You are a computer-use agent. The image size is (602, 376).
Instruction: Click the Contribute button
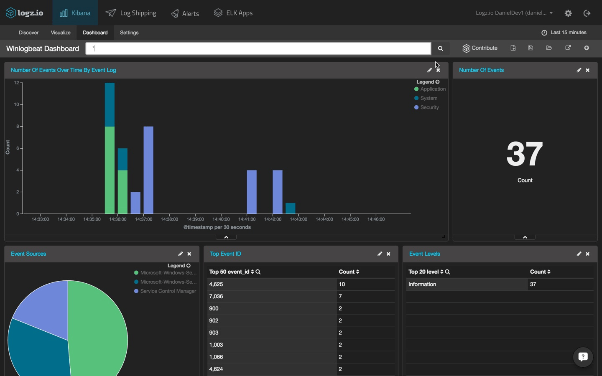point(480,48)
